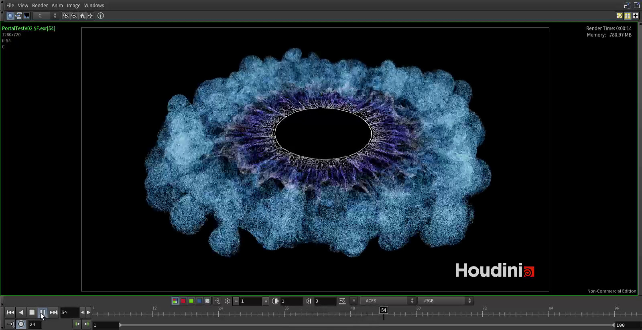Open the Render menu
Viewport: 642px width, 330px height.
pos(40,5)
